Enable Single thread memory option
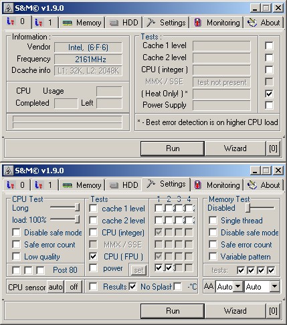Screen dimensions: 287x325 (x=213, y=220)
